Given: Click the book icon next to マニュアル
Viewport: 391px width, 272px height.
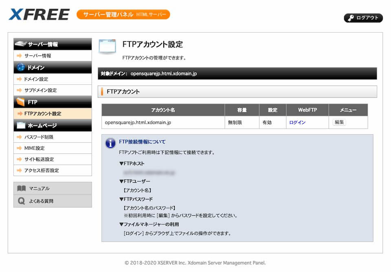Looking at the screenshot, I should click(x=22, y=188).
